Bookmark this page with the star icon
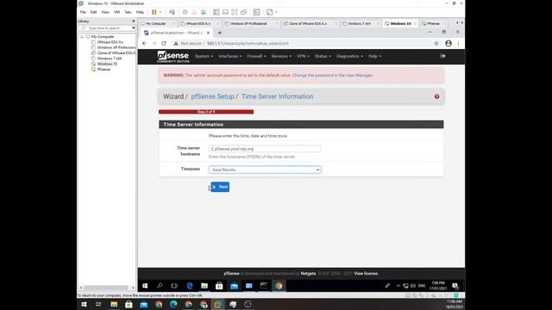The height and width of the screenshot is (310, 552). tap(436, 43)
